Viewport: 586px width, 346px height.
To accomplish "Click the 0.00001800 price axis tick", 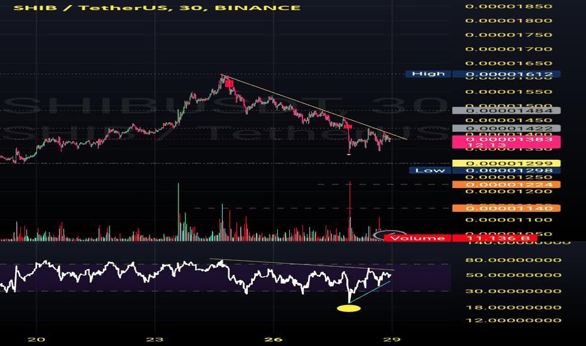I will point(509,21).
